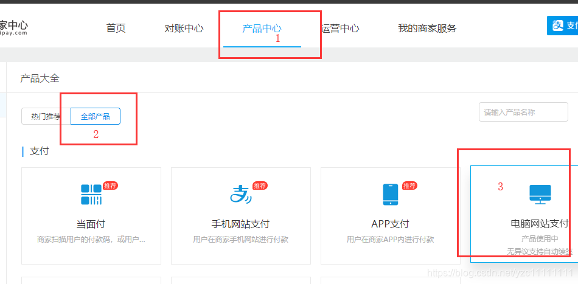Click the 用户在商家手机网站进行付款 description

click(240, 240)
